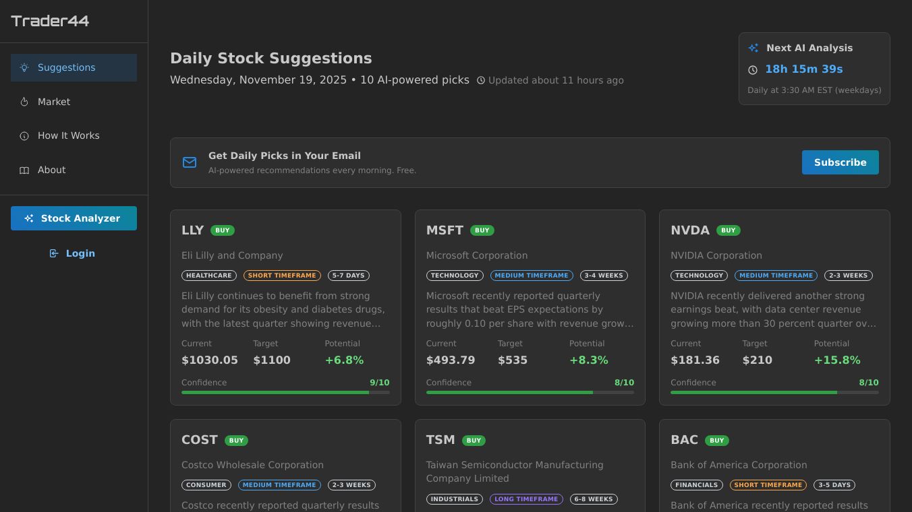
Task: Click the Login link
Action: pyautogui.click(x=80, y=253)
